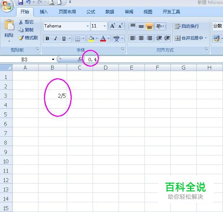Image resolution: width=223 pixels, height=212 pixels.
Task: Open the 审阅 tab
Action: click(x=129, y=12)
